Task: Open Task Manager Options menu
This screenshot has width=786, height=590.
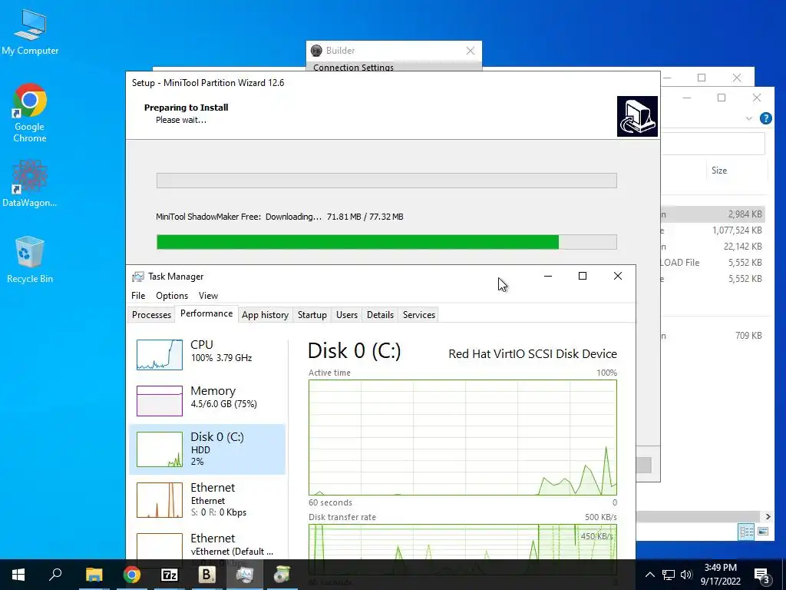Action: (172, 296)
